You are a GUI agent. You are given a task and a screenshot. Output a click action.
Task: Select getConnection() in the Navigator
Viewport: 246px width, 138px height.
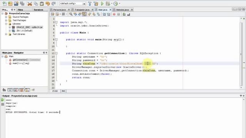27,60
